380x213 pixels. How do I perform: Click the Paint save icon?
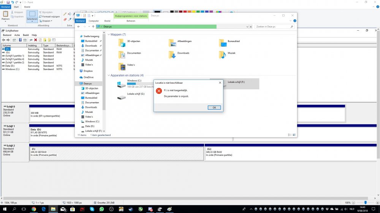point(8,2)
